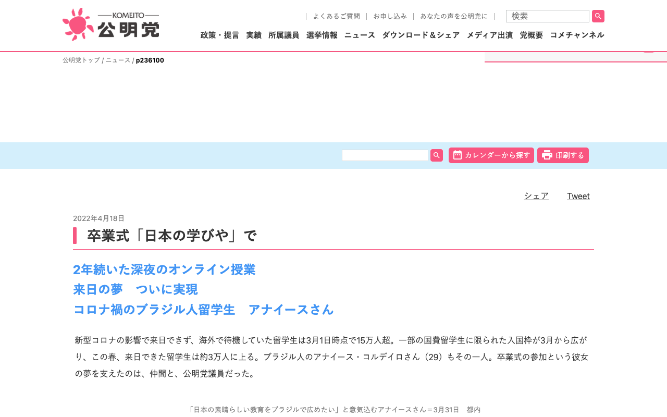This screenshot has width=667, height=417.
Task: Click the headline 卒業式「日本の学びや」で
Action: click(172, 236)
